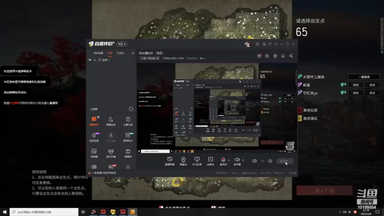Click 跟随 for player 修蛋
This screenshot has width=384, height=216.
coord(356,85)
